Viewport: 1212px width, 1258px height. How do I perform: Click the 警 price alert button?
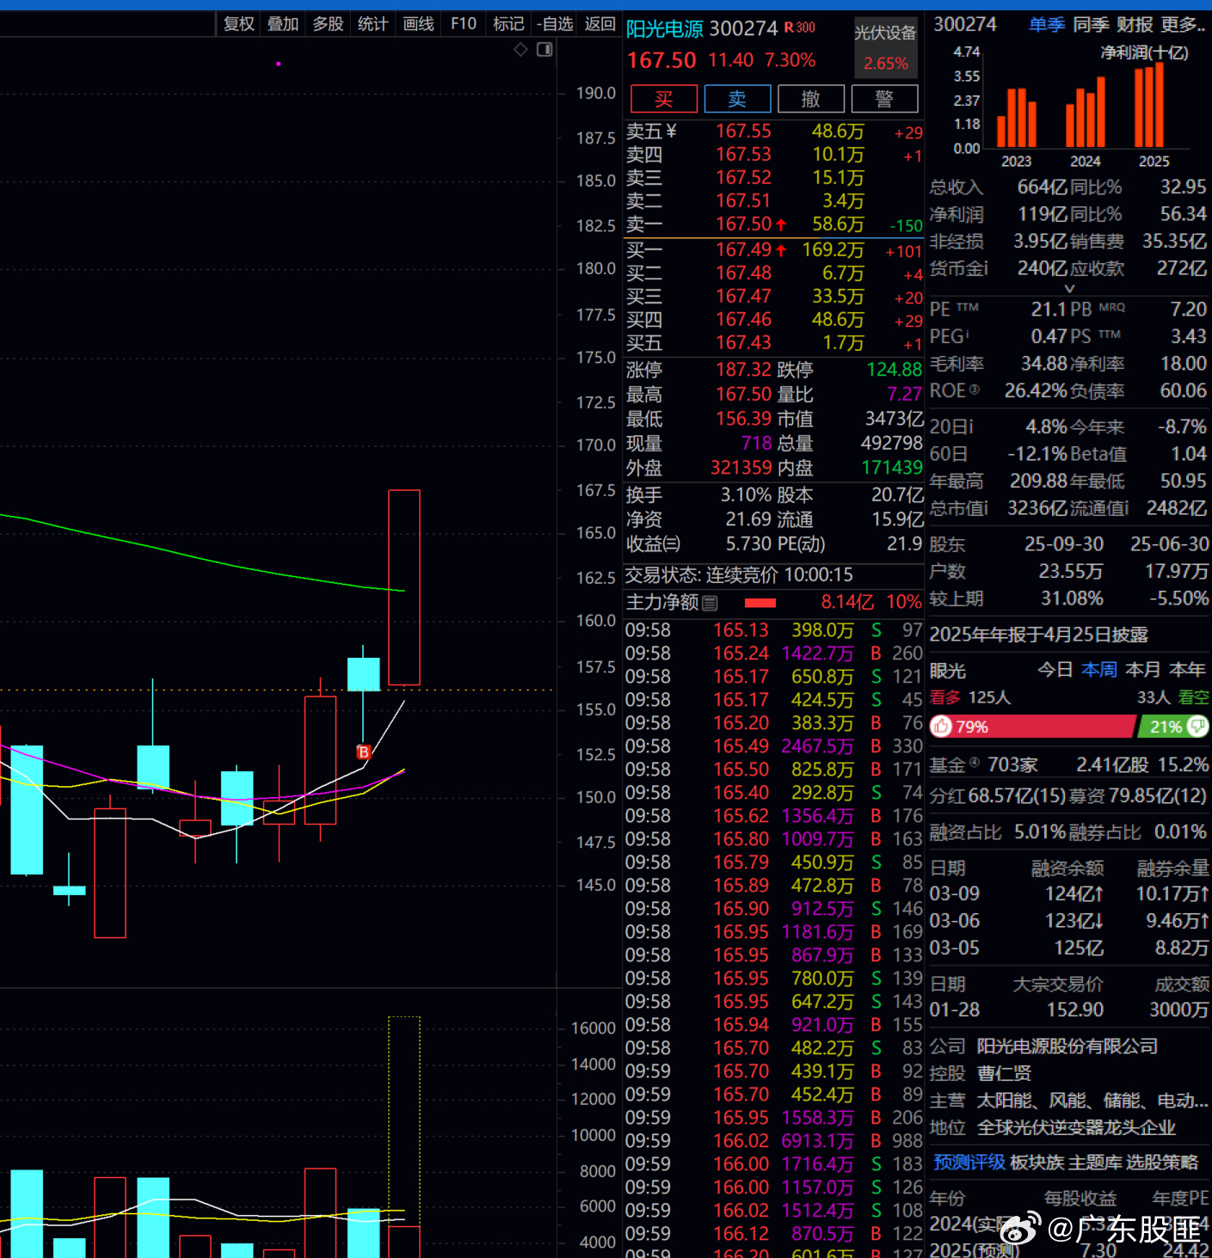point(884,99)
